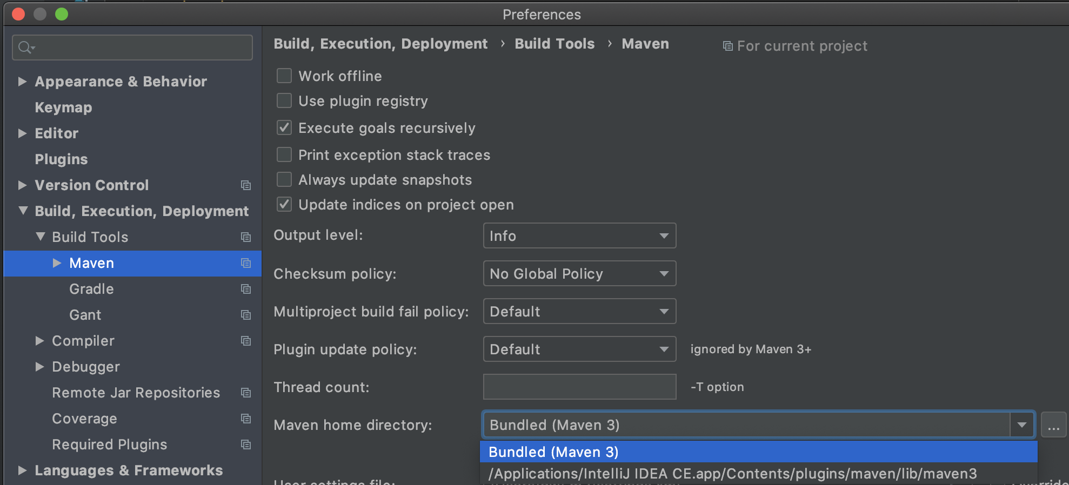The width and height of the screenshot is (1069, 485).
Task: Click the override icon next to Build Tools
Action: 246,237
